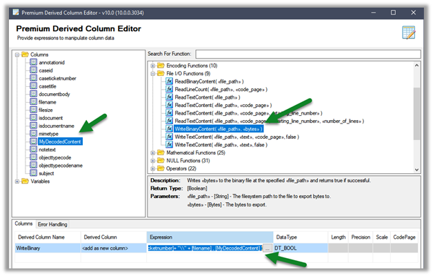
Task: Click the mimetype column icon
Action: [x=33, y=133]
